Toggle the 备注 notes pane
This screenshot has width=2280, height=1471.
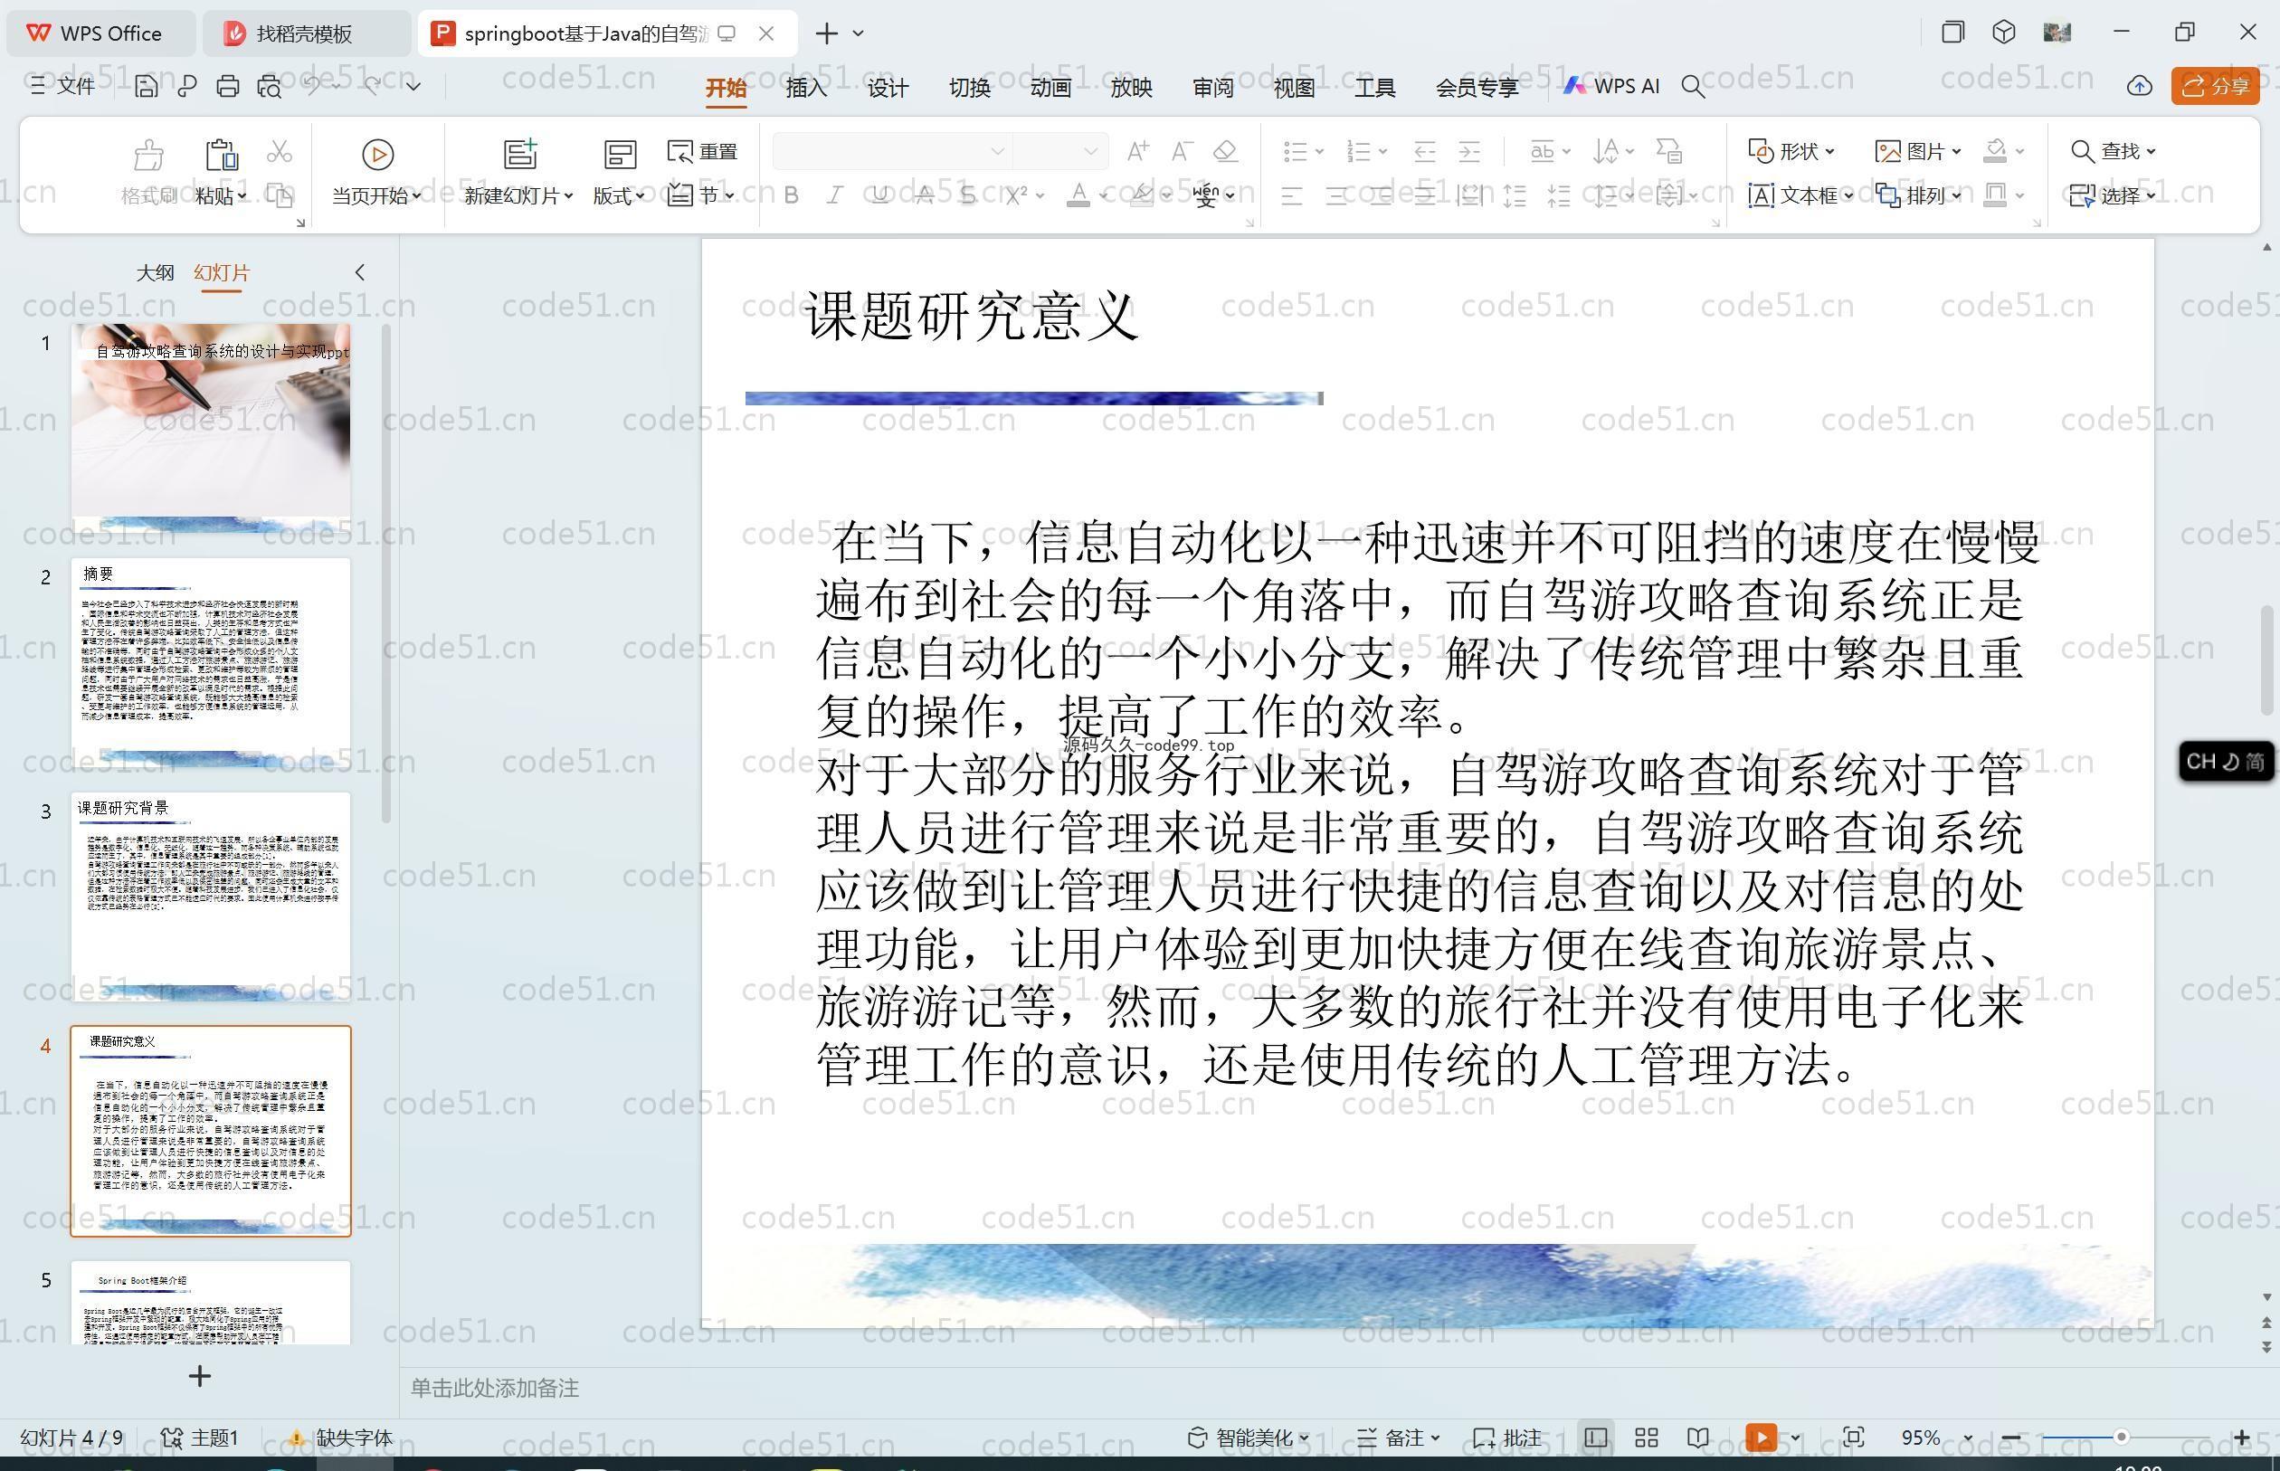1399,1438
